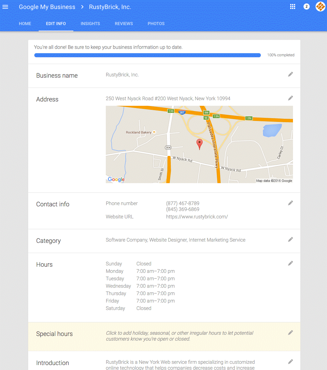Viewport: 327px width, 370px height.
Task: Open the INSIGHTS tab
Action: [x=90, y=24]
